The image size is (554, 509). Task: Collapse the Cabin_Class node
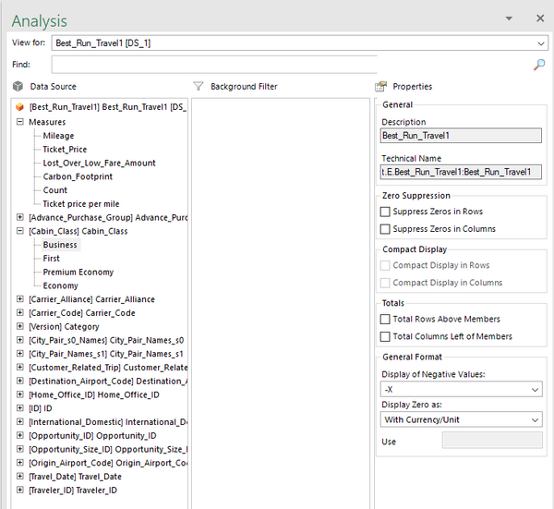coord(20,231)
